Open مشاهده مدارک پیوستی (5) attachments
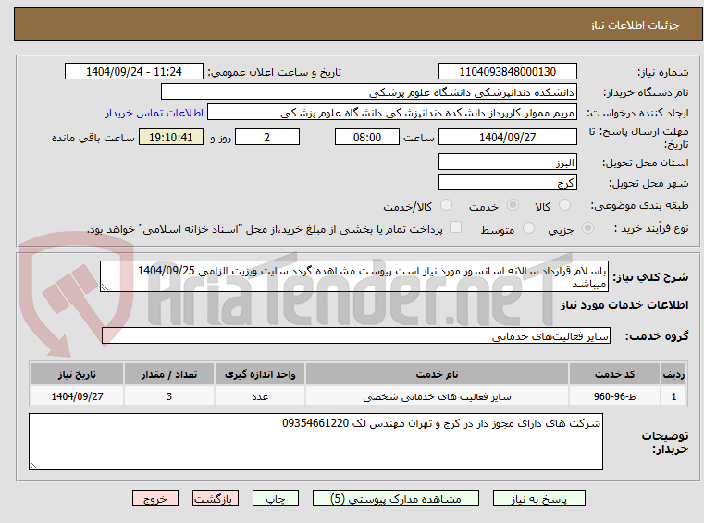Screen dimensions: 704x523 click(x=396, y=498)
